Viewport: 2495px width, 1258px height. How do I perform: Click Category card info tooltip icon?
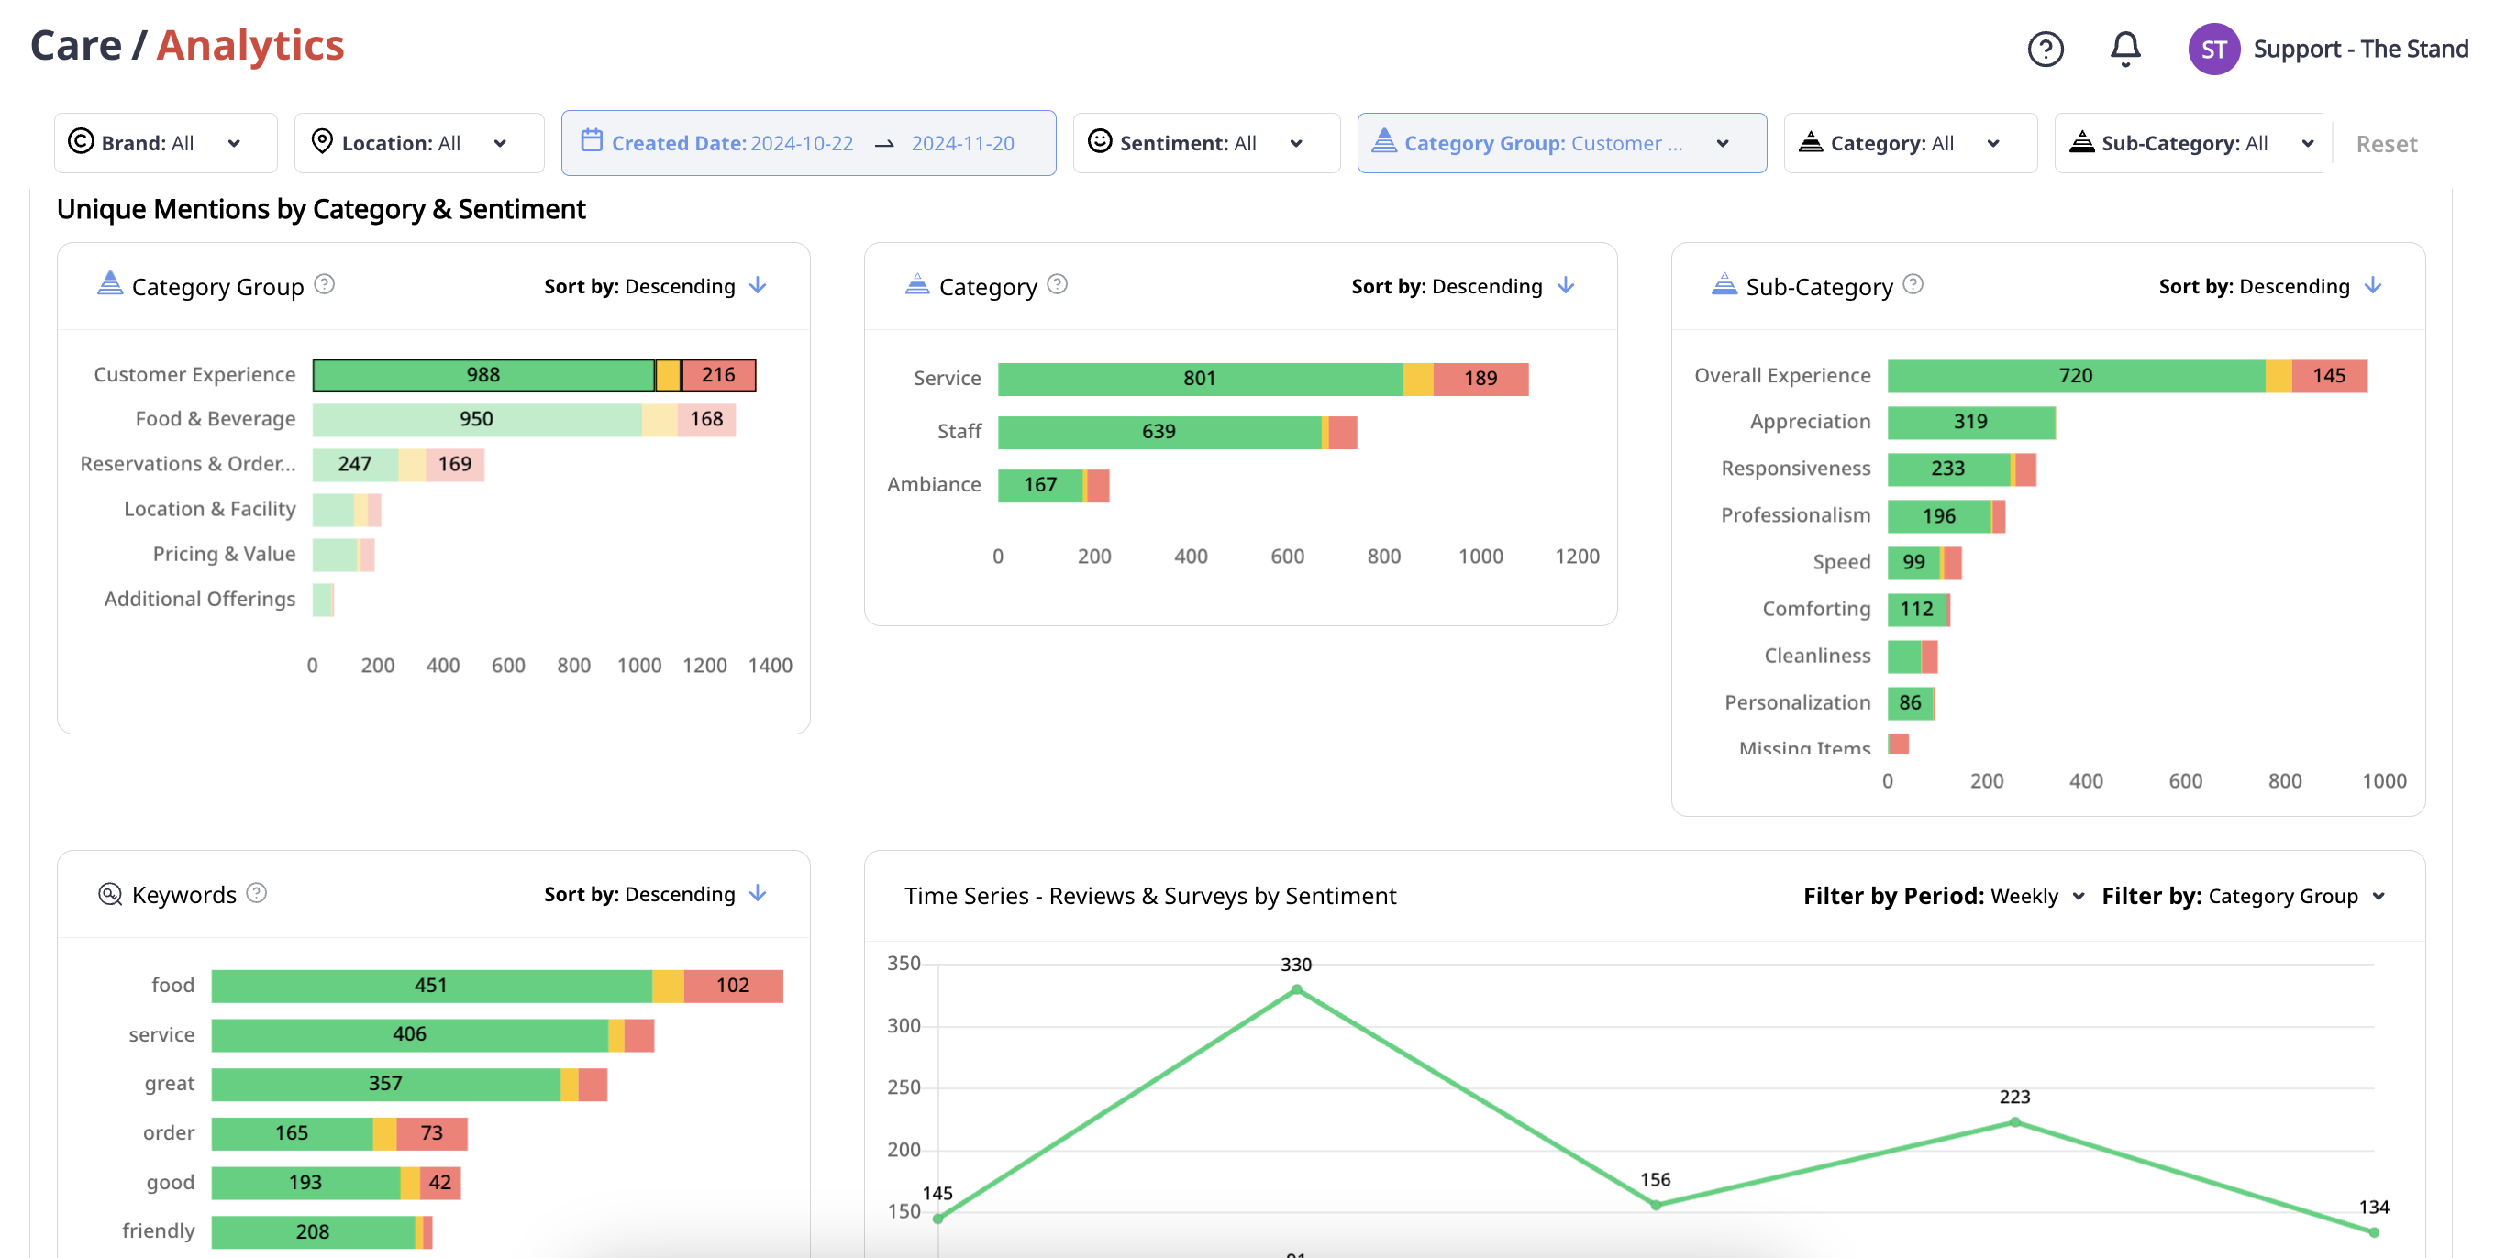(1057, 285)
